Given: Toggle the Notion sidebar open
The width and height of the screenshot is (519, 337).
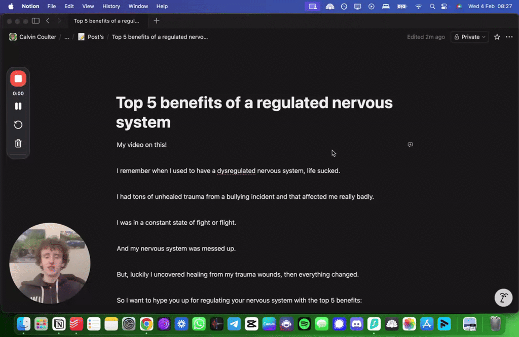Looking at the screenshot, I should click(35, 21).
